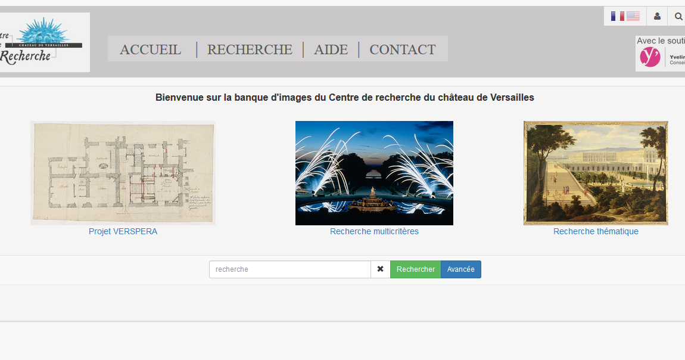Screen dimensions: 685x360
Task: Click the illuminated fountains night image
Action: pos(374,173)
